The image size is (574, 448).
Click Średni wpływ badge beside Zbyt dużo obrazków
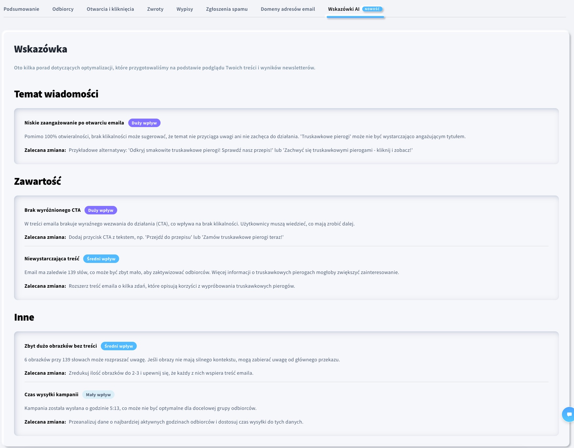119,346
